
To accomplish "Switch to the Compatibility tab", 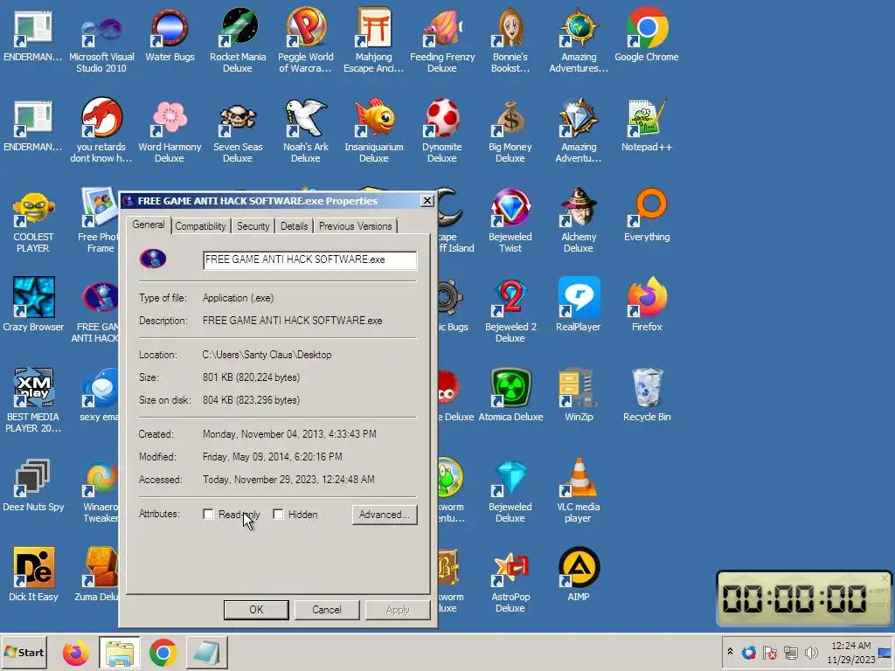I will pyautogui.click(x=200, y=226).
